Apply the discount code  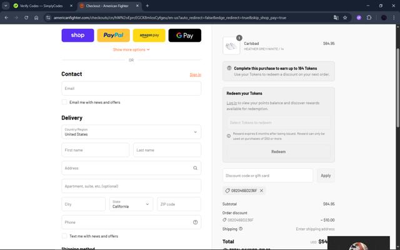point(326,176)
